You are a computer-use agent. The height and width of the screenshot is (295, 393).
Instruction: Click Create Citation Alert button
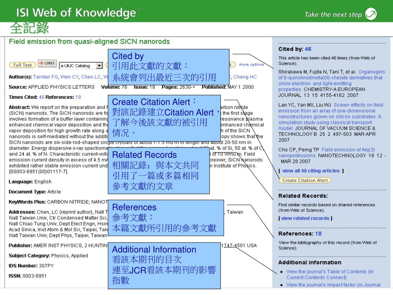tap(305, 180)
